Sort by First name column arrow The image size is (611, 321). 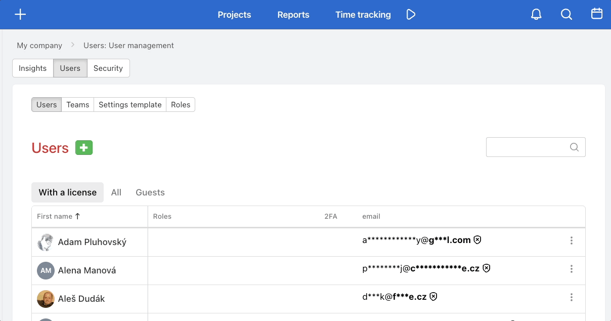pyautogui.click(x=77, y=216)
